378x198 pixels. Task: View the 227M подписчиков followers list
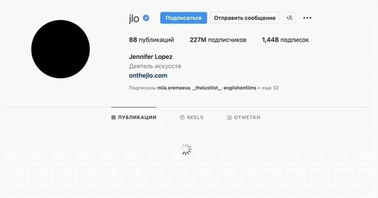218,40
